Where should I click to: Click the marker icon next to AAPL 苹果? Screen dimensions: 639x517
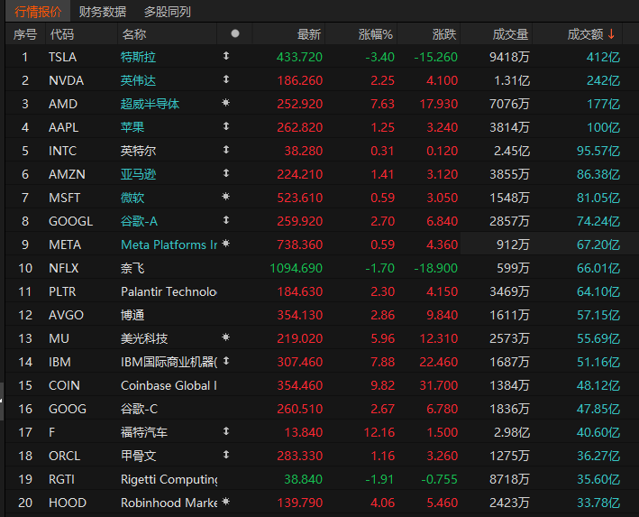[226, 127]
